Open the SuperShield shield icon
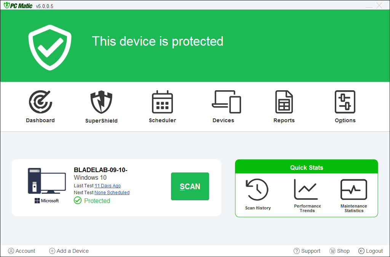 [x=101, y=102]
